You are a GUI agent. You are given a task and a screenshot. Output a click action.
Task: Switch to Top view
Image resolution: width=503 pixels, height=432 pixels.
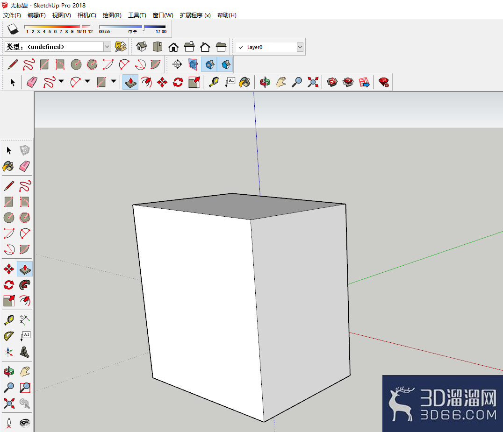point(158,47)
